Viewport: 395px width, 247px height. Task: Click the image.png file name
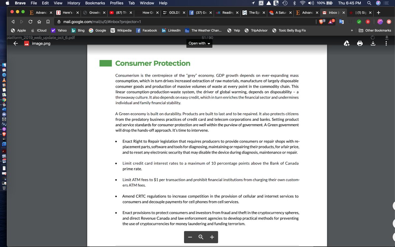tap(41, 43)
